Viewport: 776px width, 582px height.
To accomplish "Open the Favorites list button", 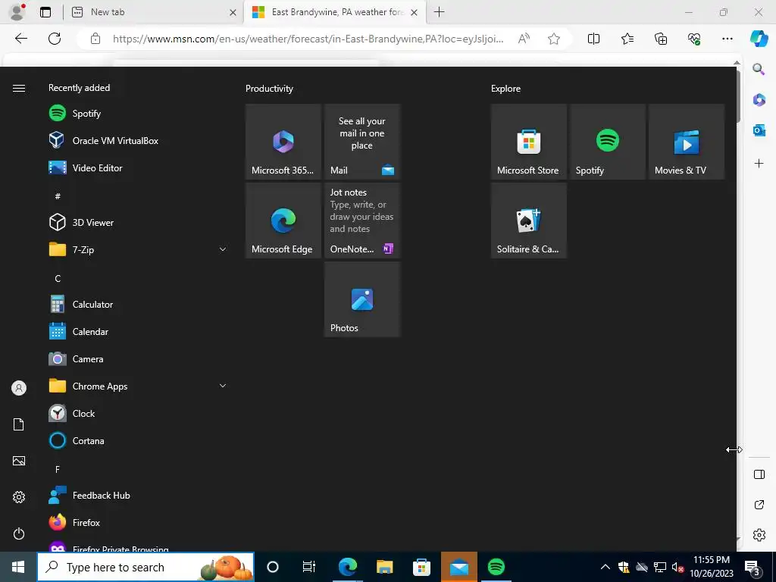I will tap(627, 39).
